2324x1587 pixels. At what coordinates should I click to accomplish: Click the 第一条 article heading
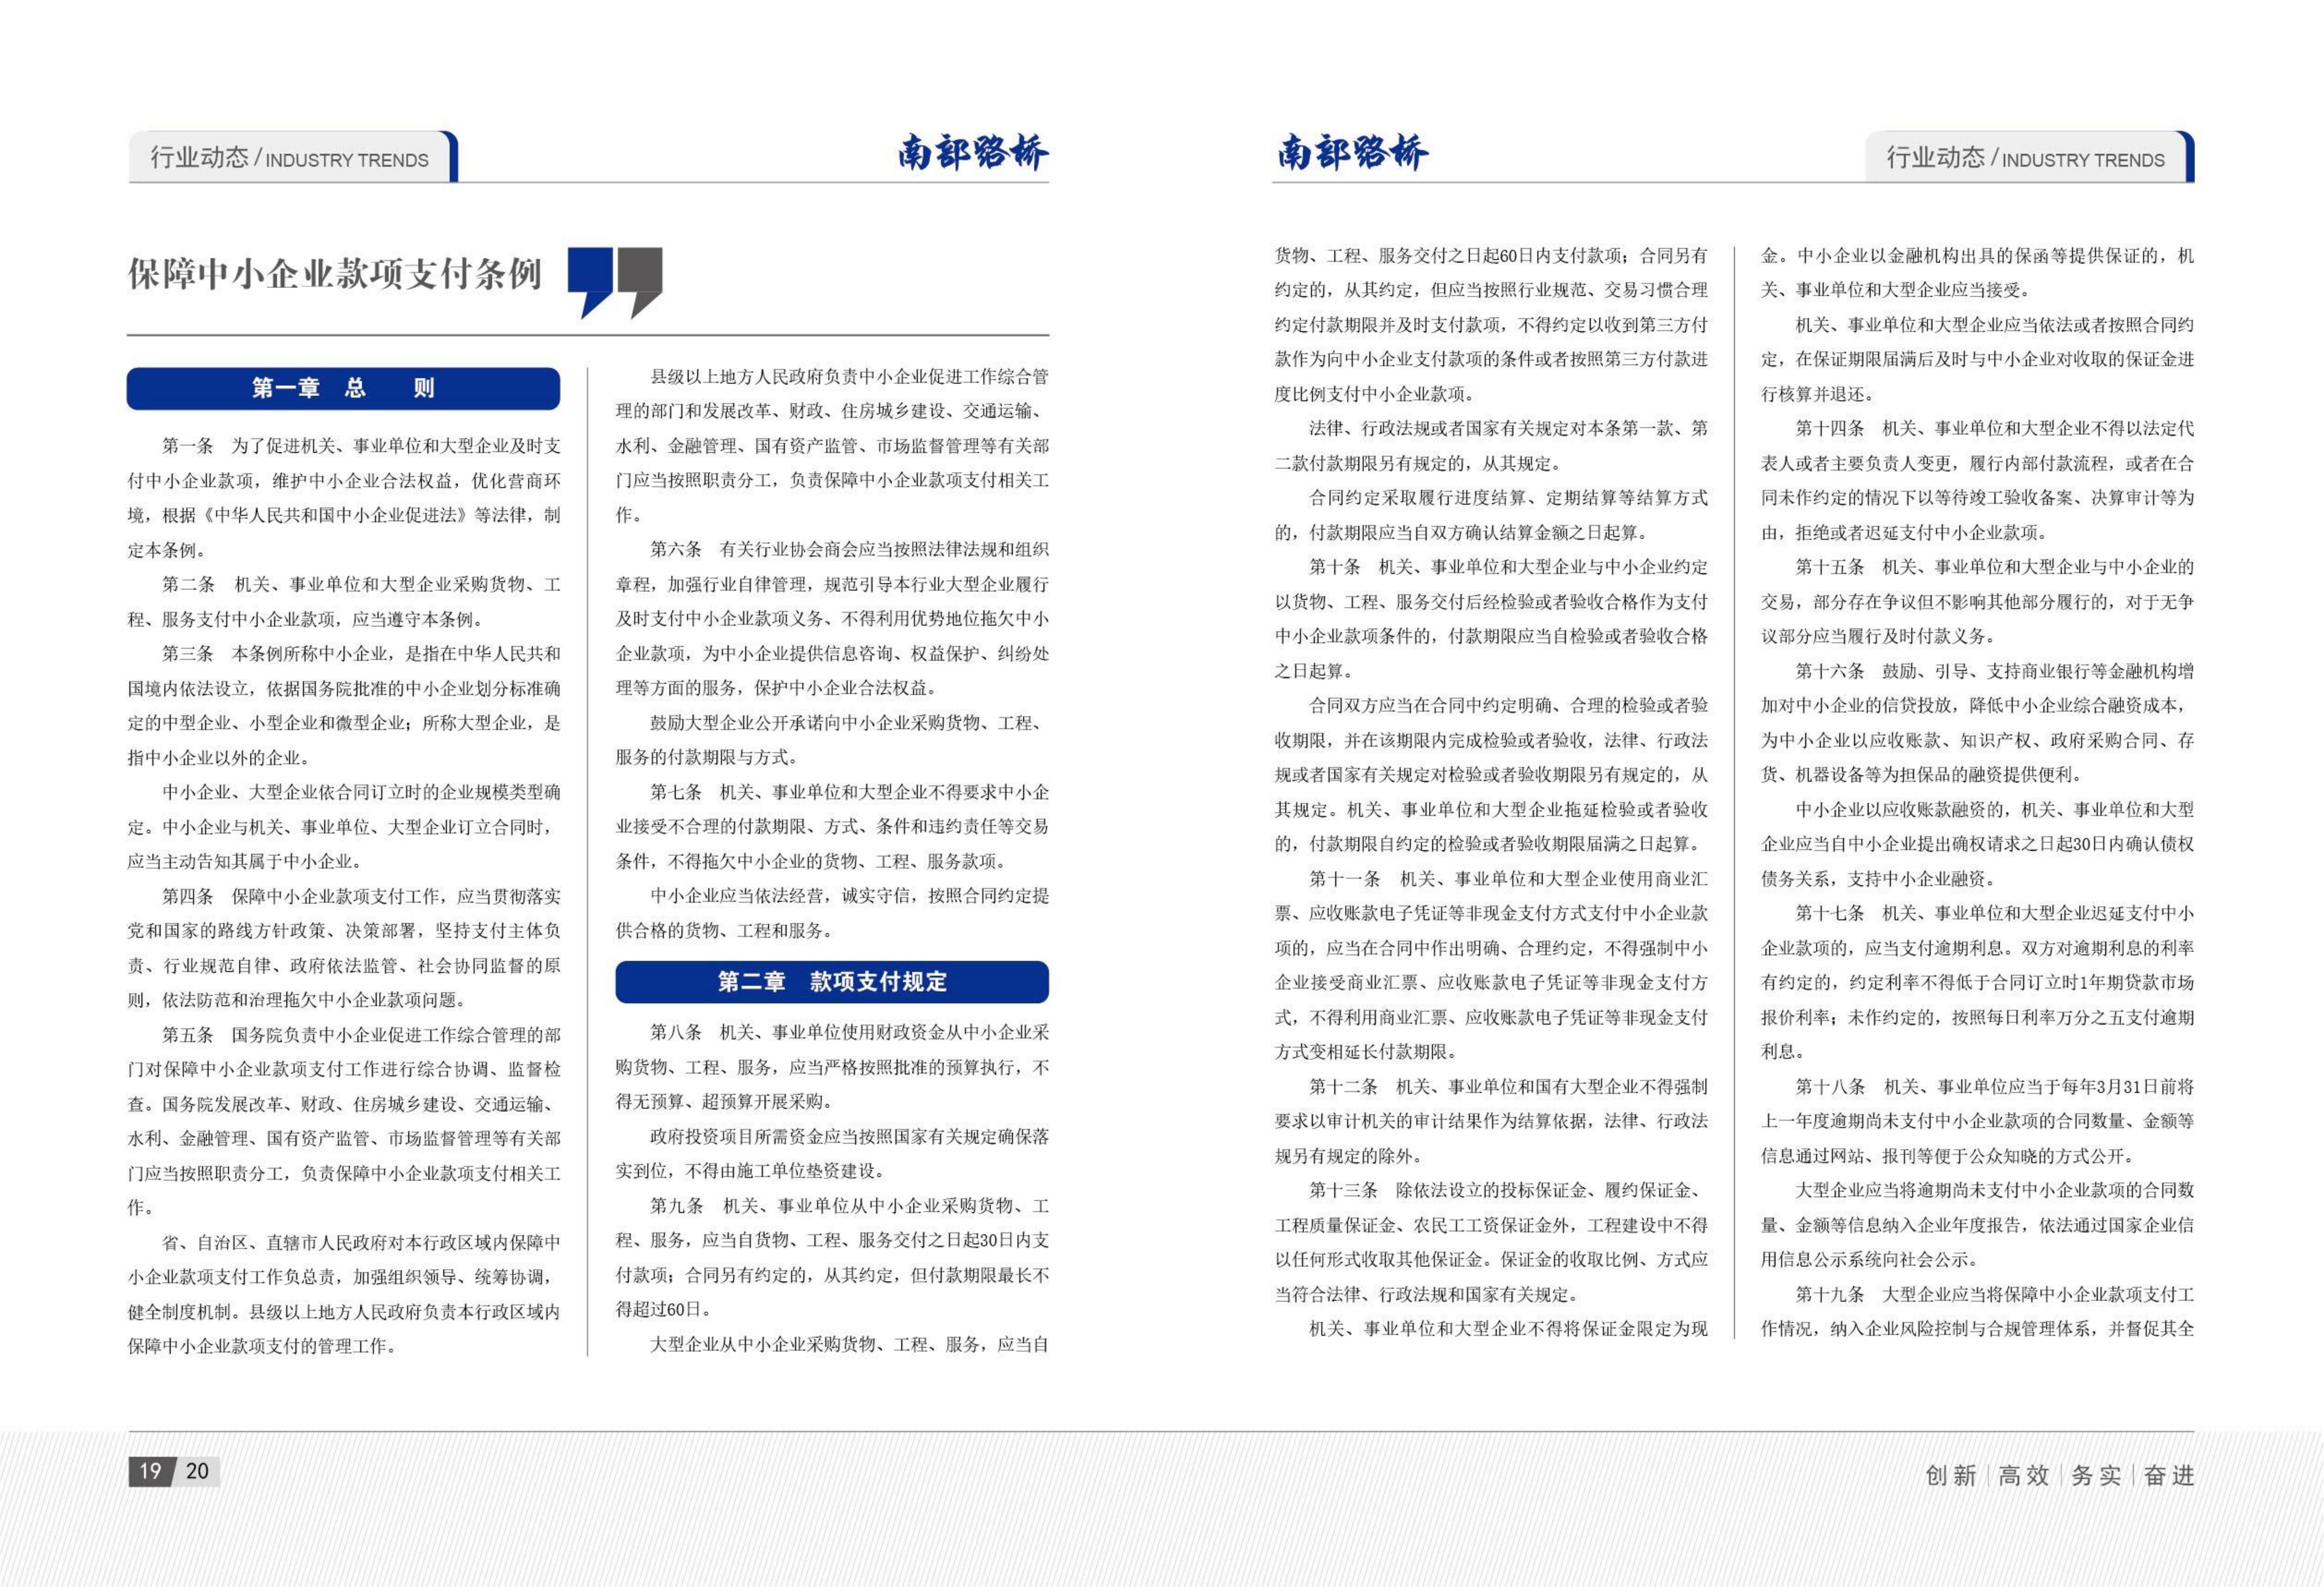(188, 446)
